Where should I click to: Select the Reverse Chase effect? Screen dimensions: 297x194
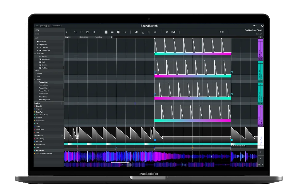44,85
